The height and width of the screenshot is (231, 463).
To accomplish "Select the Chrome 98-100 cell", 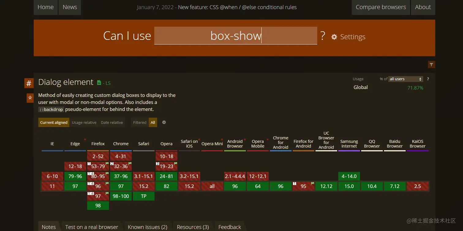I will point(121,196).
